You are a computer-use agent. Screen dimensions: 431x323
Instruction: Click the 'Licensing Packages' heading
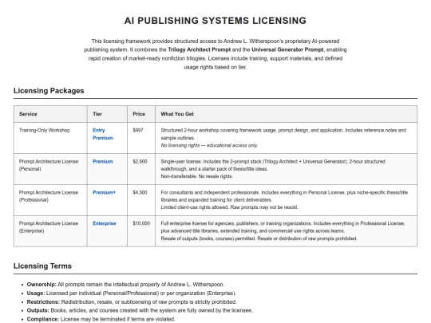coord(49,91)
